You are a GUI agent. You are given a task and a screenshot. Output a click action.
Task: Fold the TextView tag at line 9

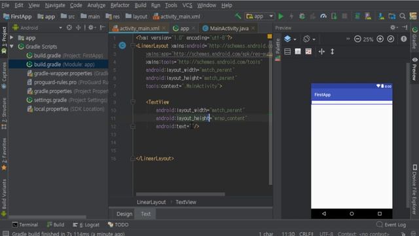(x=132, y=102)
